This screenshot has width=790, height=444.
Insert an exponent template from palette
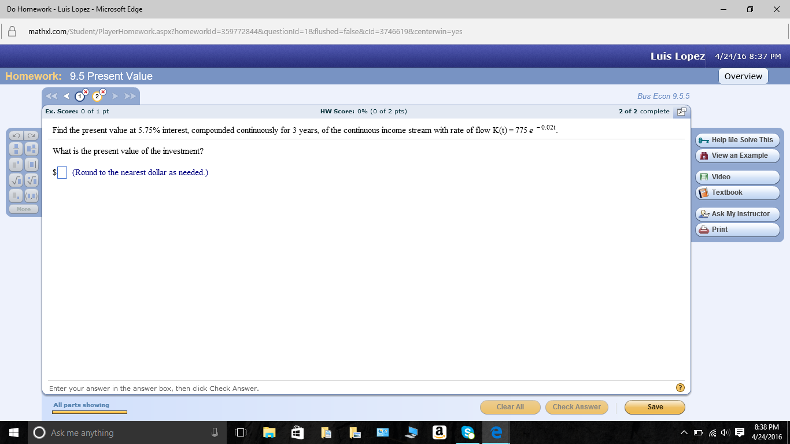coord(16,164)
